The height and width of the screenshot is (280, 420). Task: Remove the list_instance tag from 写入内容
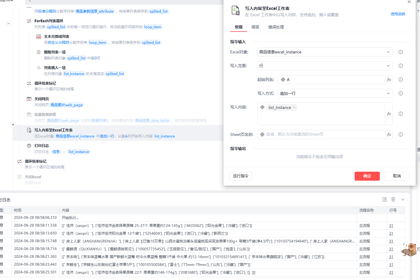pyautogui.click(x=294, y=107)
